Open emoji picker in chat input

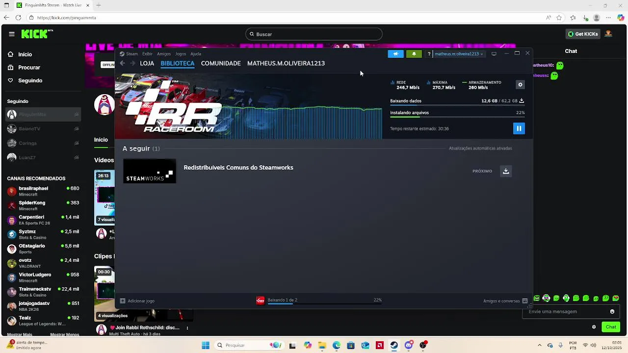tap(612, 311)
